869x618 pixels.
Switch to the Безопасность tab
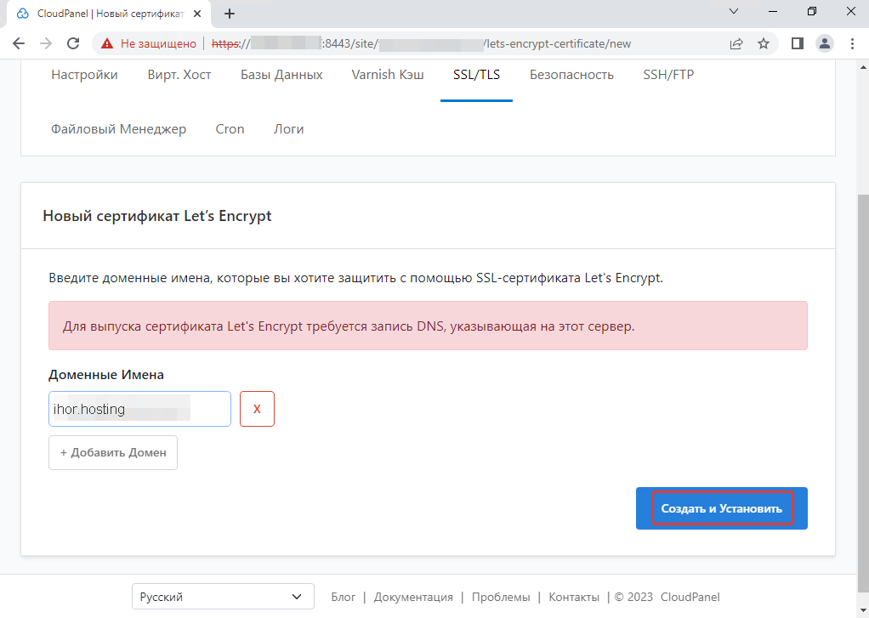tap(571, 75)
